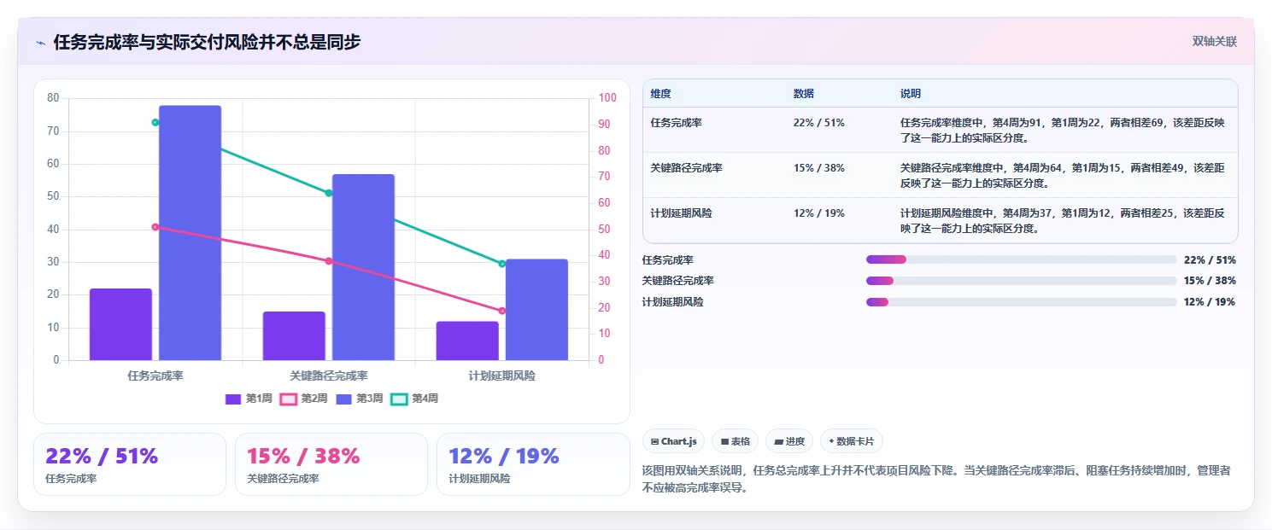Click the lightning icon beside the title
The height and width of the screenshot is (530, 1272).
click(40, 43)
